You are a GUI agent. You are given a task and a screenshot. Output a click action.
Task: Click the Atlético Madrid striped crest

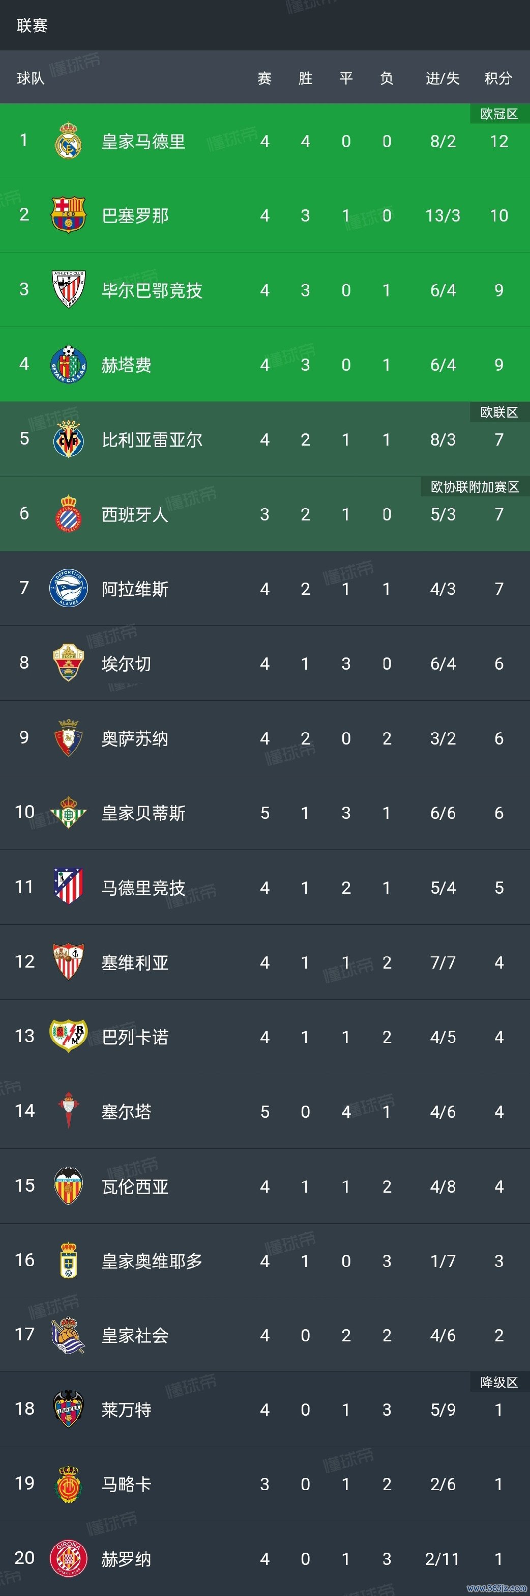pos(68,887)
